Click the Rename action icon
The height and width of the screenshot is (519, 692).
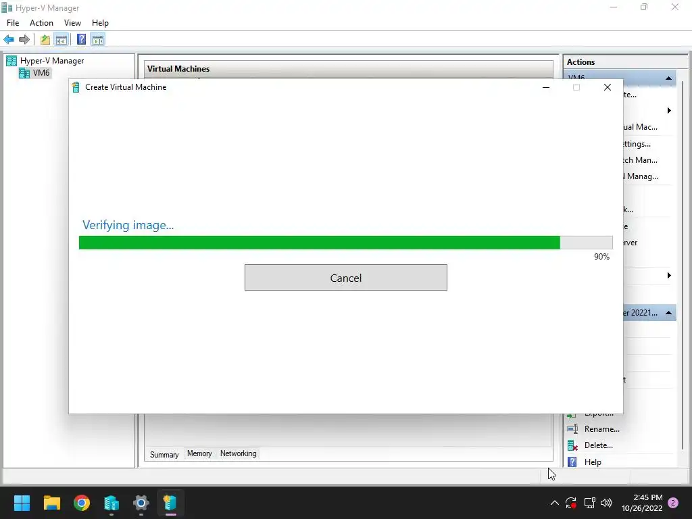click(x=572, y=429)
